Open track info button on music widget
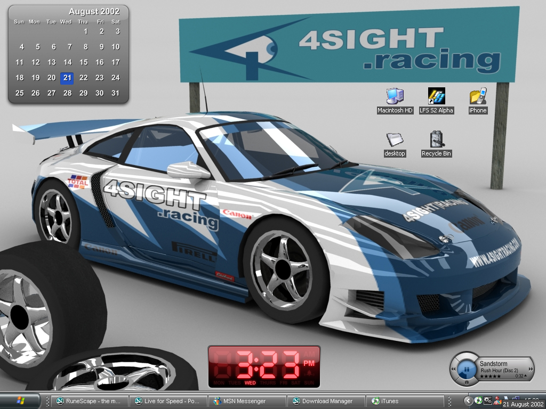The width and height of the screenshot is (546, 409). (x=467, y=382)
